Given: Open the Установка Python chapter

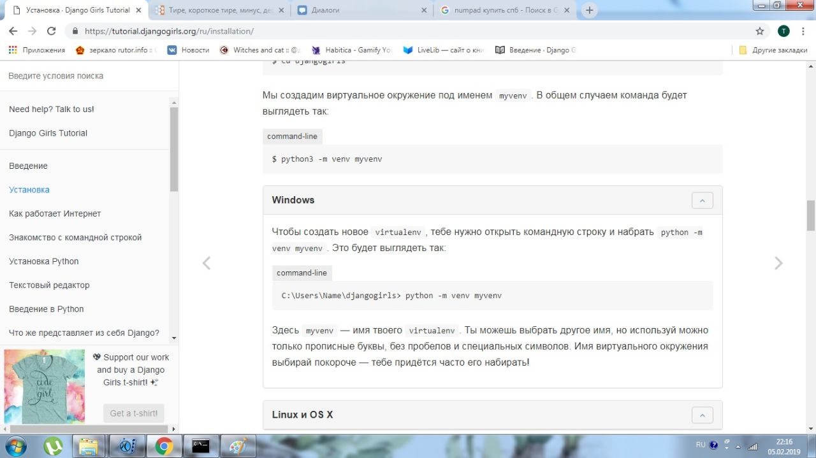Looking at the screenshot, I should click(44, 261).
